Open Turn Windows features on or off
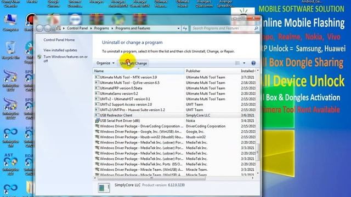Screen dimensions: 351x197 pos(66,59)
